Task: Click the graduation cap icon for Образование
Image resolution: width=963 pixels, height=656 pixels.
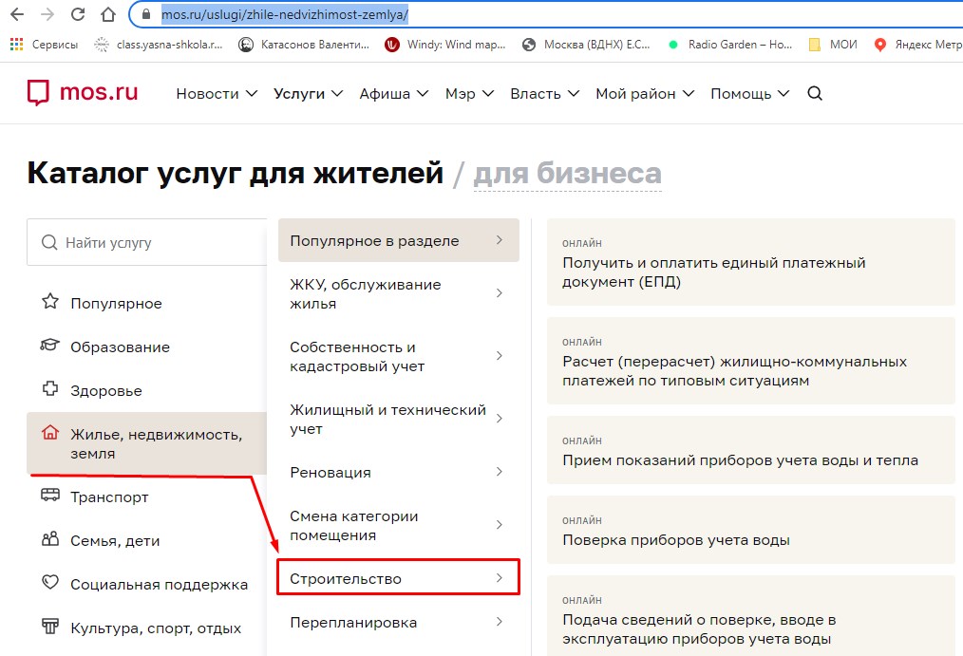Action: [x=50, y=345]
